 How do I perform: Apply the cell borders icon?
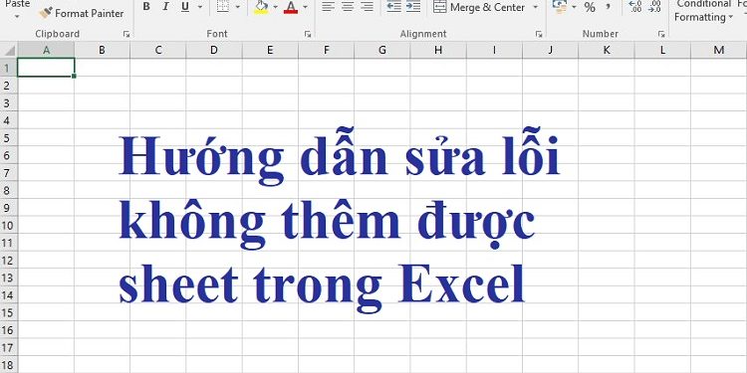tap(222, 7)
